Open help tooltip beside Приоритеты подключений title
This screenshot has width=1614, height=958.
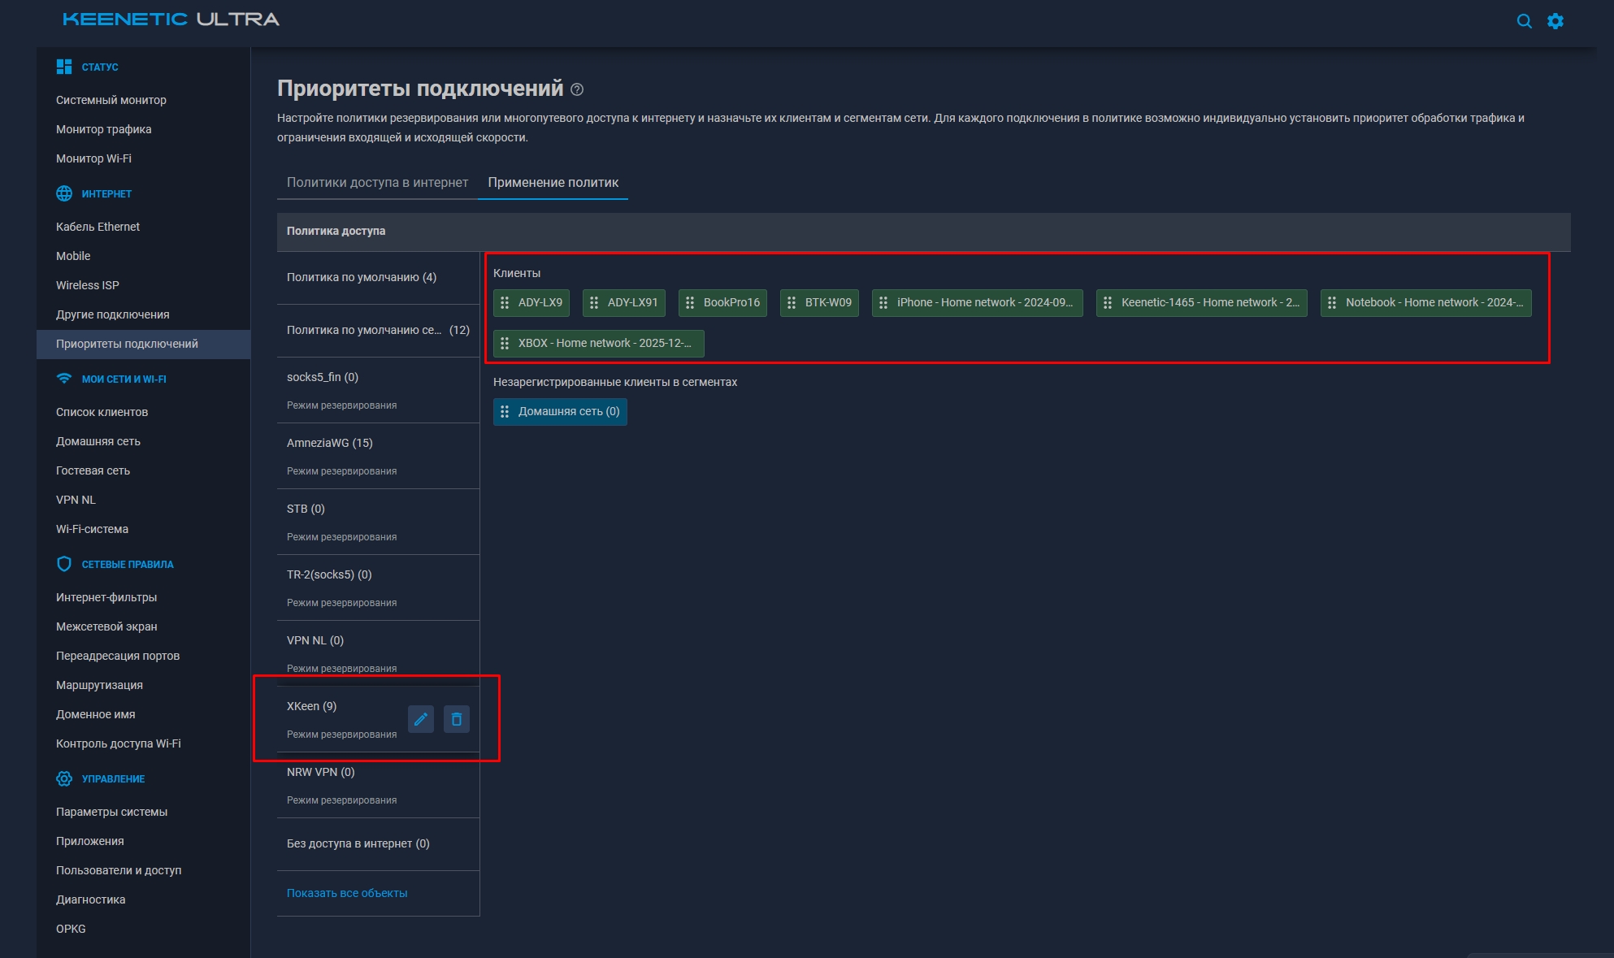[x=576, y=89]
